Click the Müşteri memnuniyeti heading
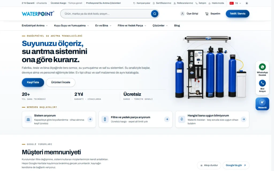The height and width of the screenshot is (171, 274). (x=51, y=152)
